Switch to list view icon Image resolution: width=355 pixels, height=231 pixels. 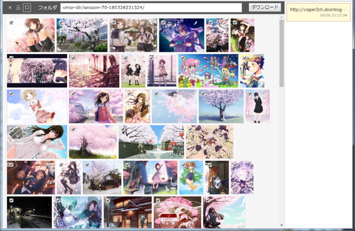click(x=18, y=8)
